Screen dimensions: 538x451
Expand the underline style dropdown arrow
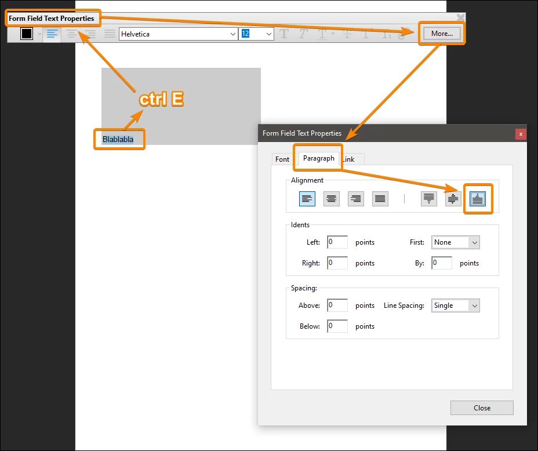333,34
